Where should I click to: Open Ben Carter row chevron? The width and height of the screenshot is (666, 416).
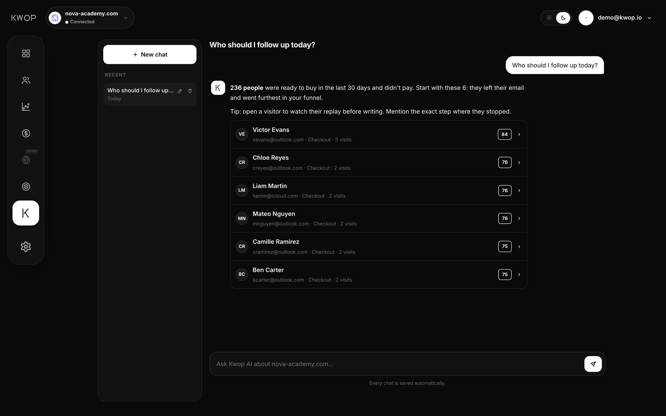point(519,275)
